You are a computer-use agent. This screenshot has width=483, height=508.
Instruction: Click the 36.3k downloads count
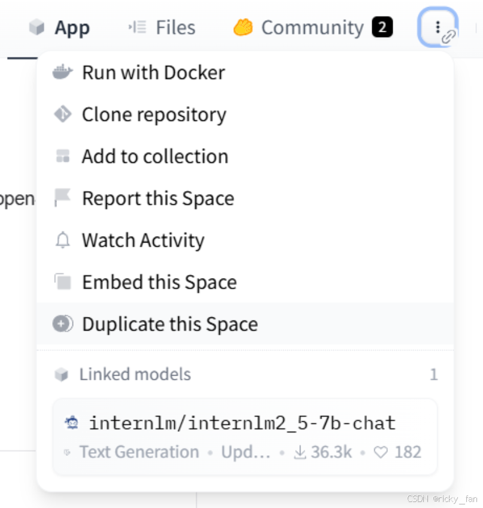[x=331, y=452]
